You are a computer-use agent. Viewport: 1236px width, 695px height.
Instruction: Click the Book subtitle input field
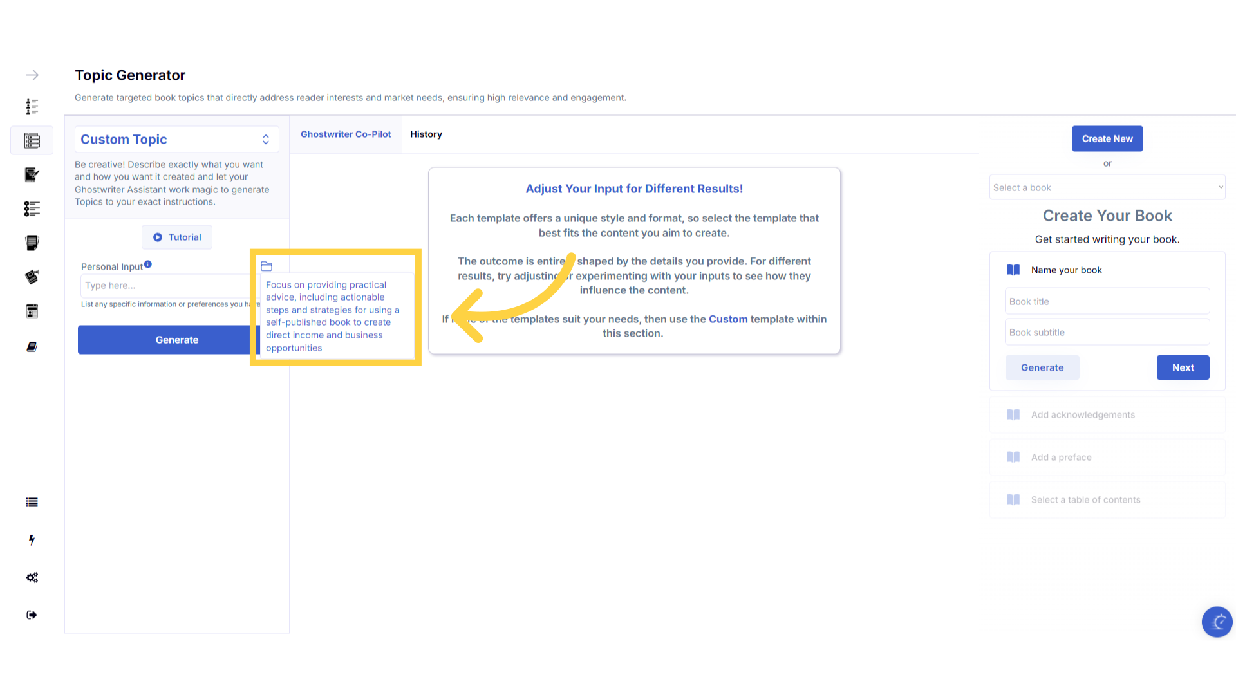click(x=1107, y=333)
